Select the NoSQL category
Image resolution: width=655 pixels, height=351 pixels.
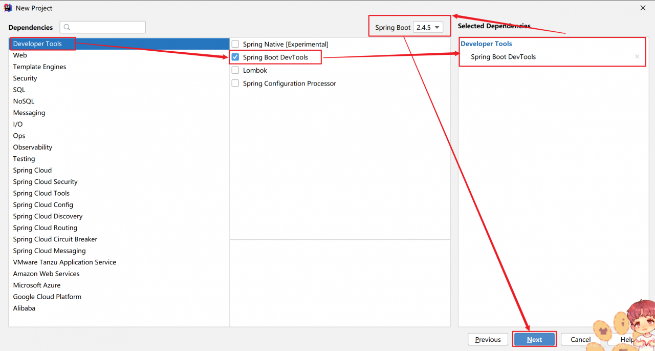click(119, 101)
